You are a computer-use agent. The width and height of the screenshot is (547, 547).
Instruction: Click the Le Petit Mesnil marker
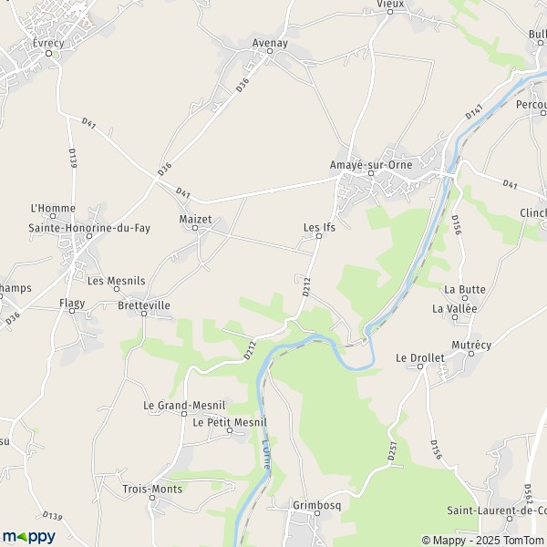point(230,430)
